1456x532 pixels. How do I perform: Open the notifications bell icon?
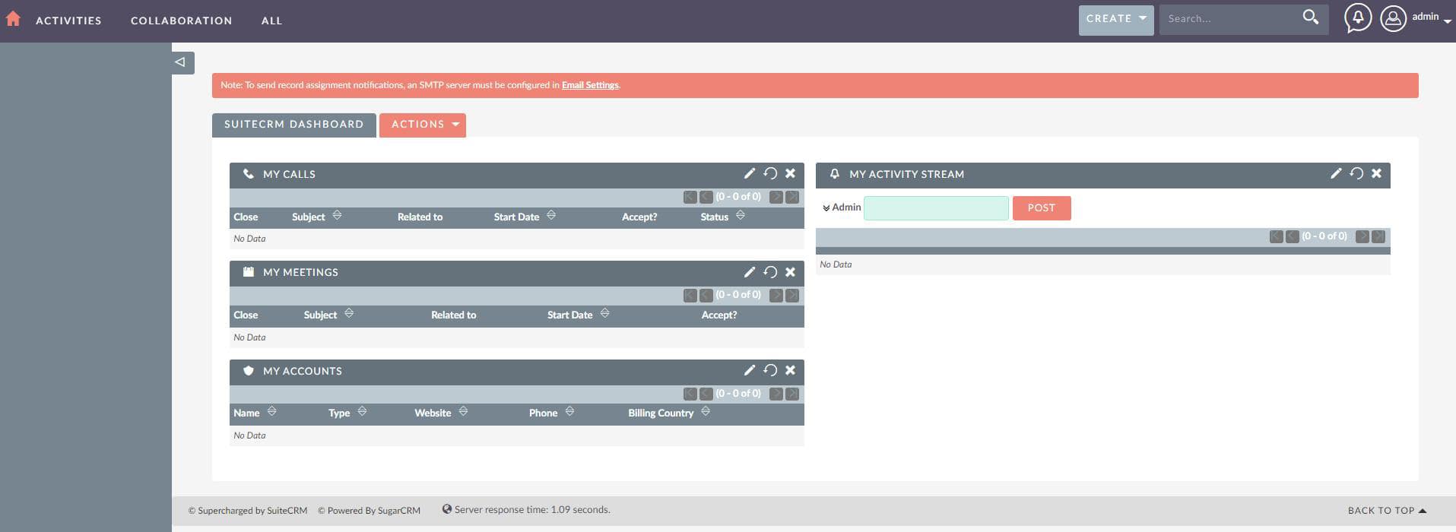tap(1358, 18)
